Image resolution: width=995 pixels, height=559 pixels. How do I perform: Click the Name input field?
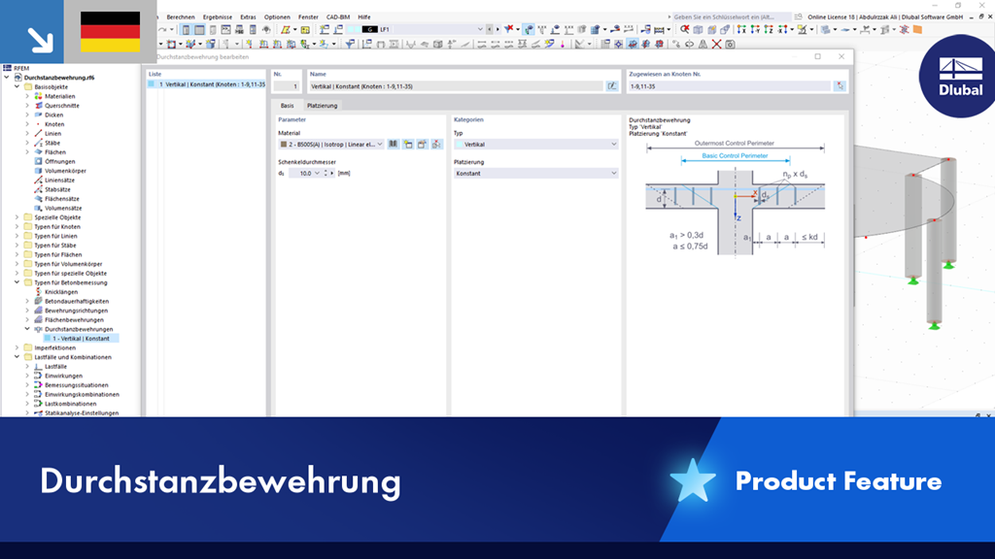click(x=456, y=86)
